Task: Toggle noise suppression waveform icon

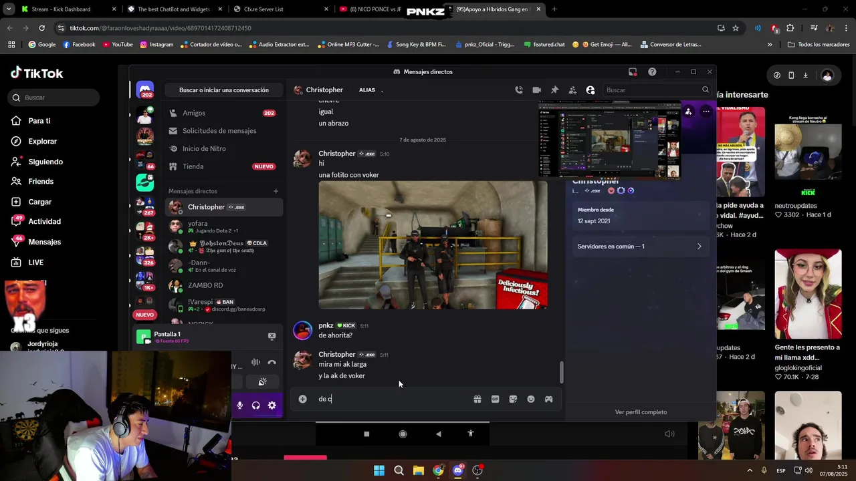Action: (255, 363)
